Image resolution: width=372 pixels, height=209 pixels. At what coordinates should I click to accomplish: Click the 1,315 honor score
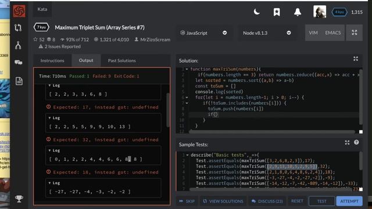356,12
